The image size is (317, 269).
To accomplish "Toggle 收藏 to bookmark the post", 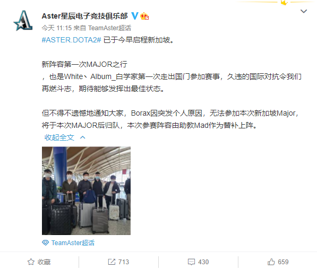I will (x=39, y=262).
